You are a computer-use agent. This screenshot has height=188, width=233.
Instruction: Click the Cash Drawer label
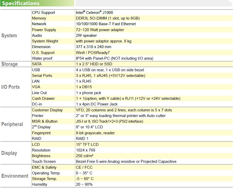pos(43,99)
